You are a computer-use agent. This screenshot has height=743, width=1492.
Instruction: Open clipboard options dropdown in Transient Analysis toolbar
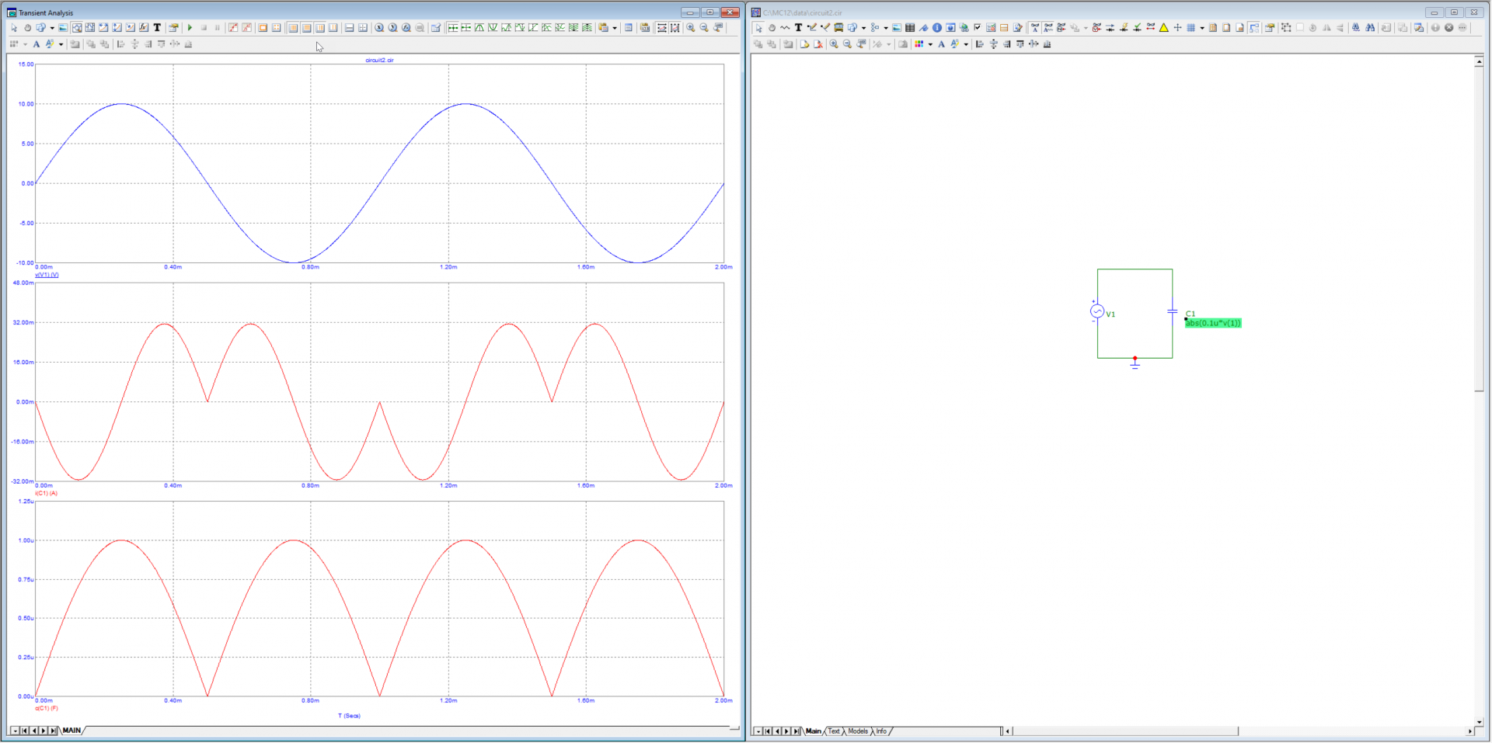[615, 28]
